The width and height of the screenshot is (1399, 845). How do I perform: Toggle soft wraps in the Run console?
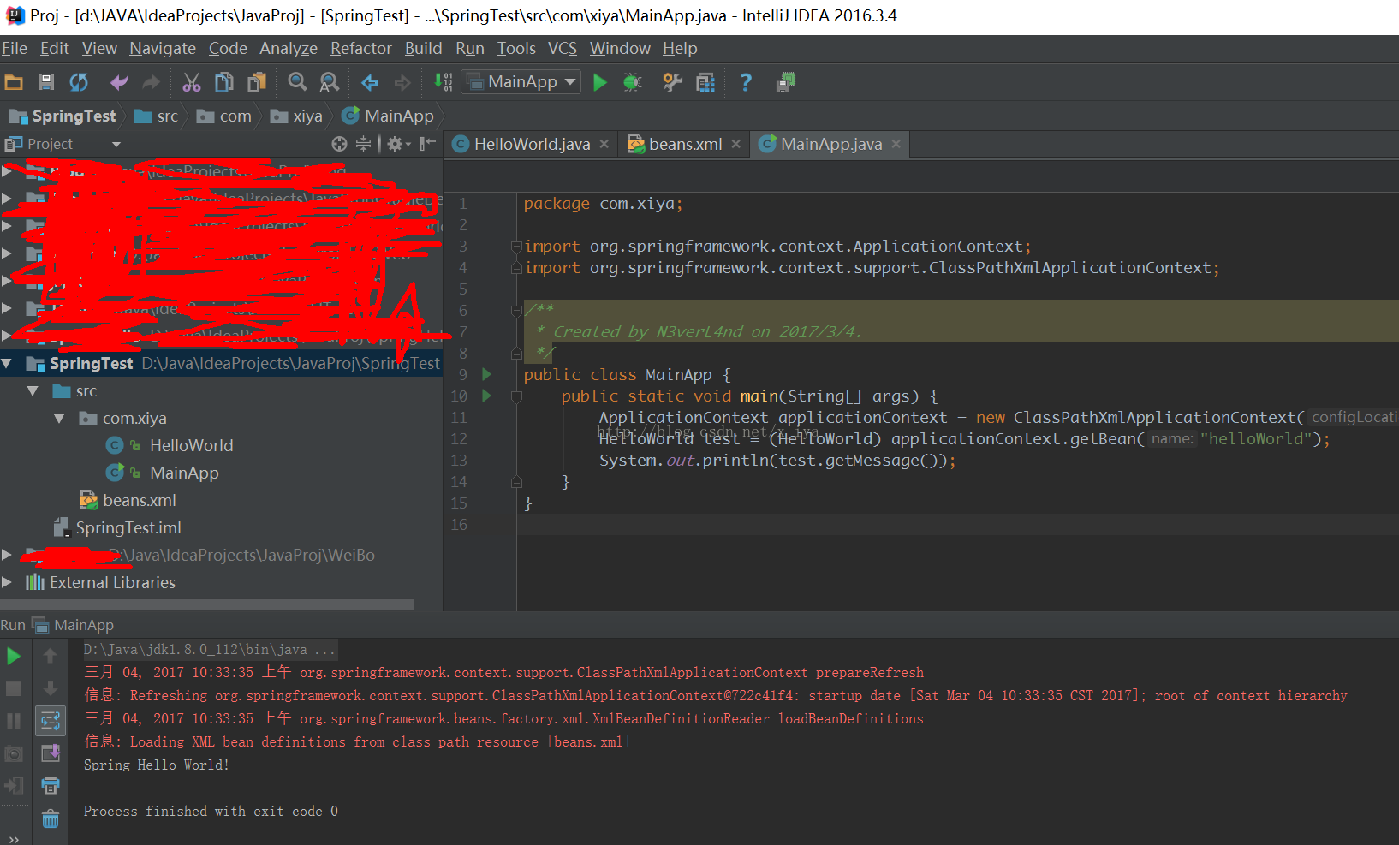pyautogui.click(x=51, y=721)
